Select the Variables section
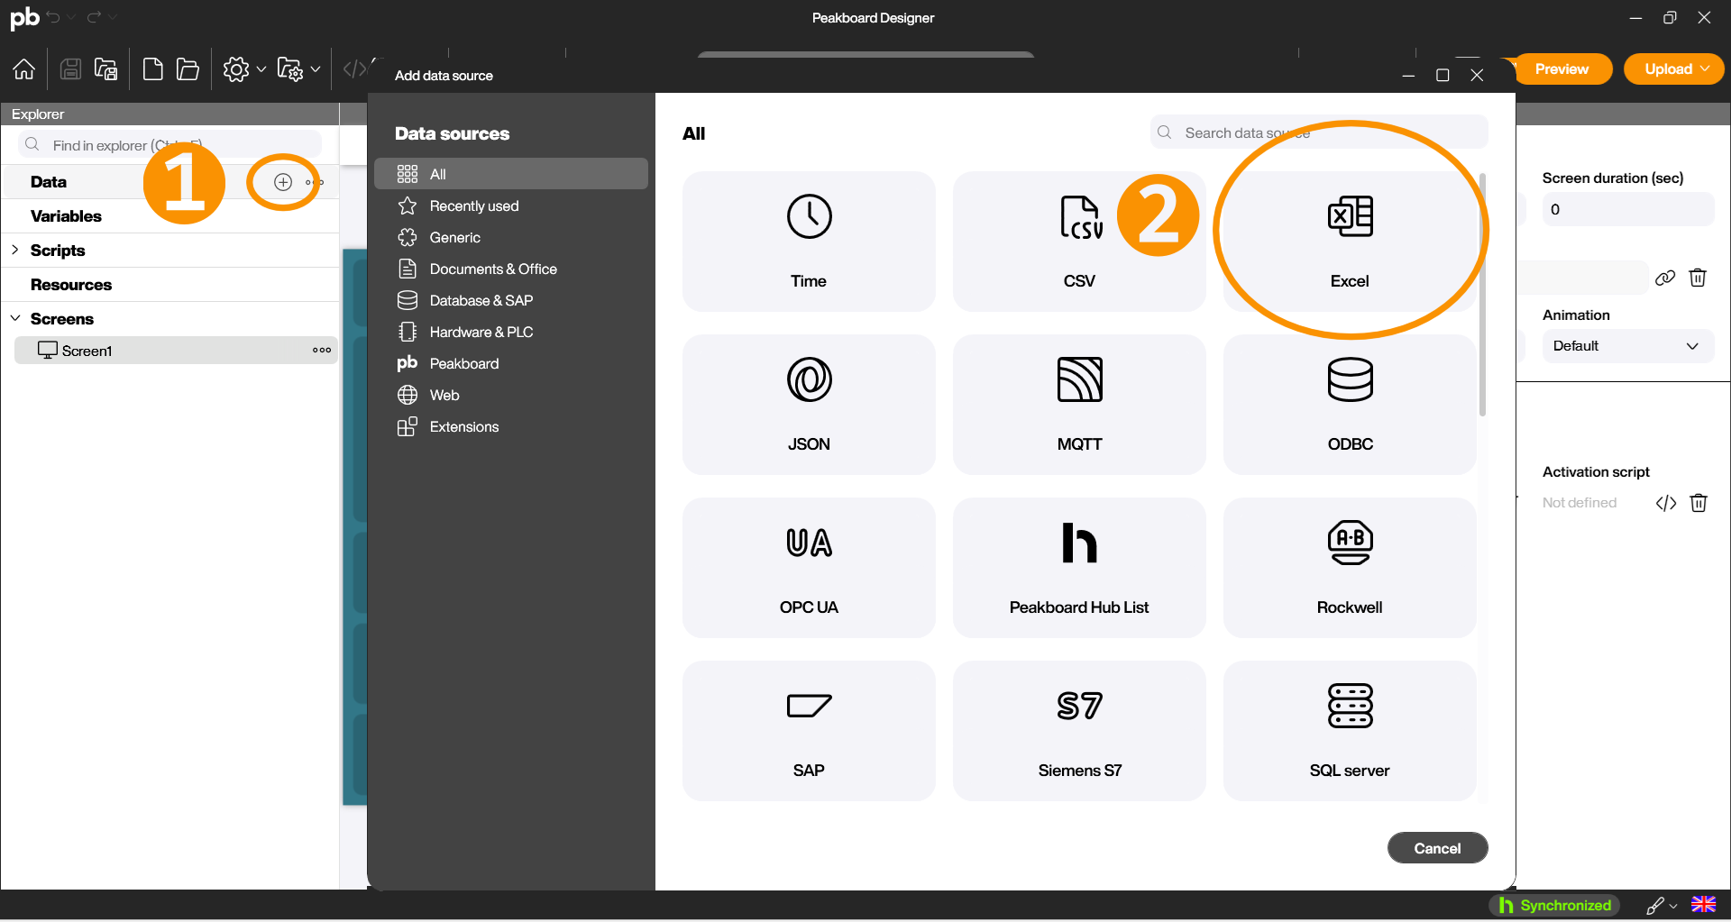1731x922 pixels. (x=171, y=216)
